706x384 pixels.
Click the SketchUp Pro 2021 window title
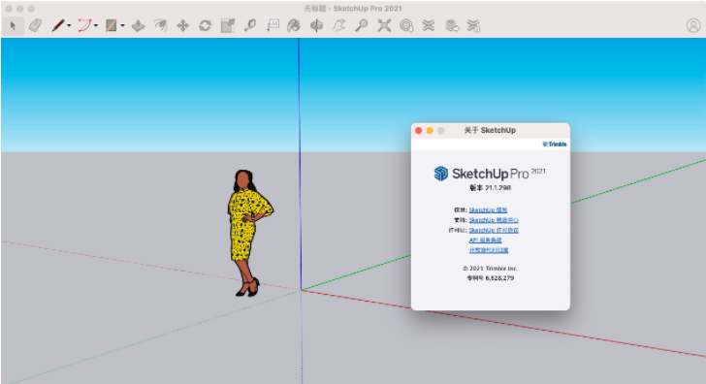353,8
